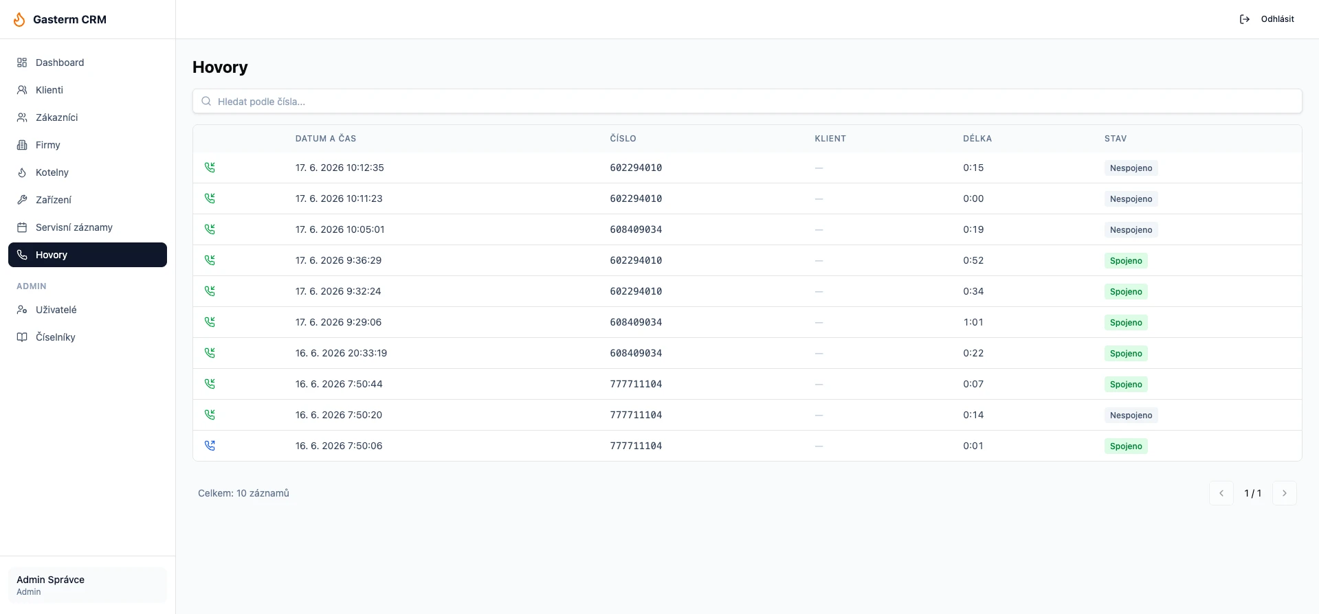The width and height of the screenshot is (1319, 614).
Task: Click the Gasterm CRM flame logo
Action: [19, 19]
